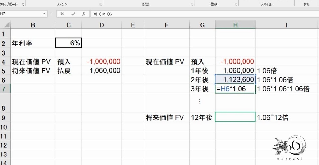Open Insert Function via the fx icon
319x165 pixels.
click(84, 14)
